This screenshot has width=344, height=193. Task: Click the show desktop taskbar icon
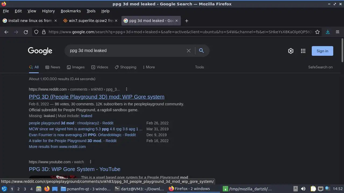click(55, 189)
